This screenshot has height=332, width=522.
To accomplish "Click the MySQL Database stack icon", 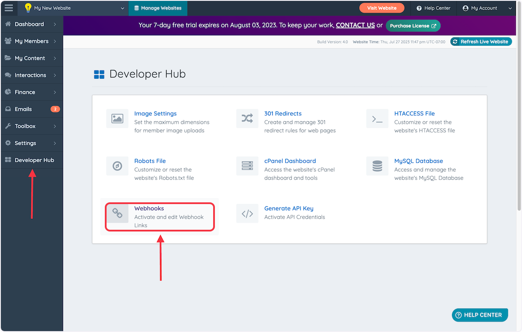I will tap(377, 166).
